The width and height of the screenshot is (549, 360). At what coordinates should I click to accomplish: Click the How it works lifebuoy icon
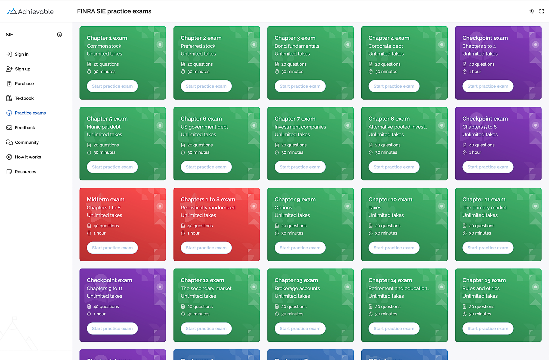point(9,157)
